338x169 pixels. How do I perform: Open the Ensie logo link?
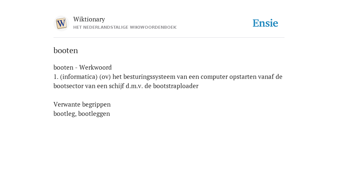point(265,23)
